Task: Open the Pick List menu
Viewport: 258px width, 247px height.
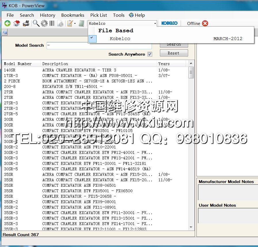Action: coord(98,15)
